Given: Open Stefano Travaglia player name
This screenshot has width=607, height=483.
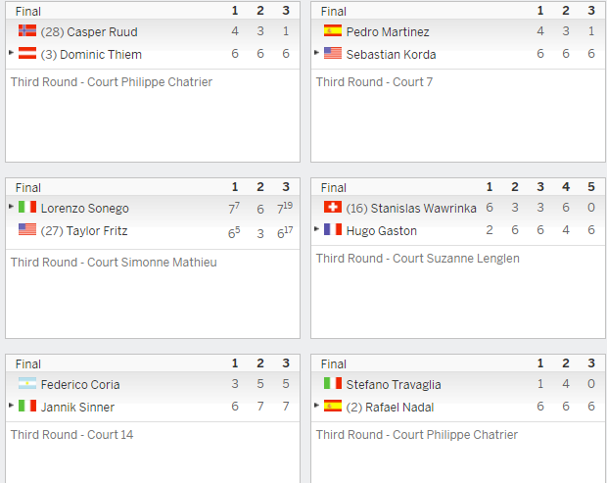Looking at the screenshot, I should (x=394, y=385).
